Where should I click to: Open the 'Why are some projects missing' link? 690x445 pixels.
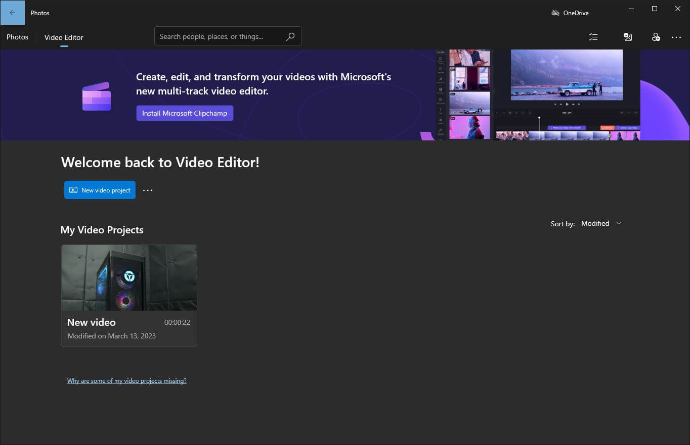pos(126,381)
